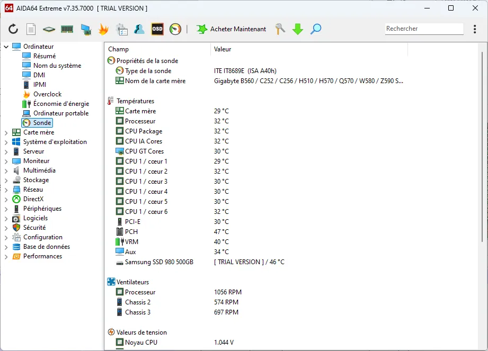
Task: Open the sensor gauge toolbar icon
Action: click(x=175, y=29)
